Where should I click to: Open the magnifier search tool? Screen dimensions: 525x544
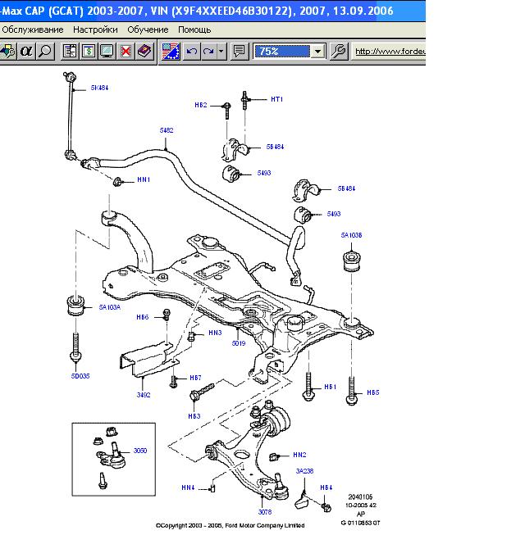(45, 52)
